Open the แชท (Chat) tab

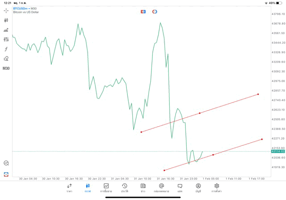(180, 187)
